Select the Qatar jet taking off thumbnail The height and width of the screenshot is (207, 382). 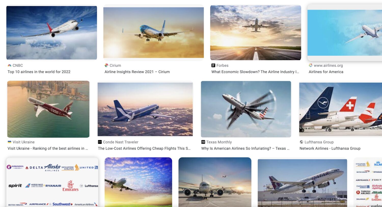302,183
